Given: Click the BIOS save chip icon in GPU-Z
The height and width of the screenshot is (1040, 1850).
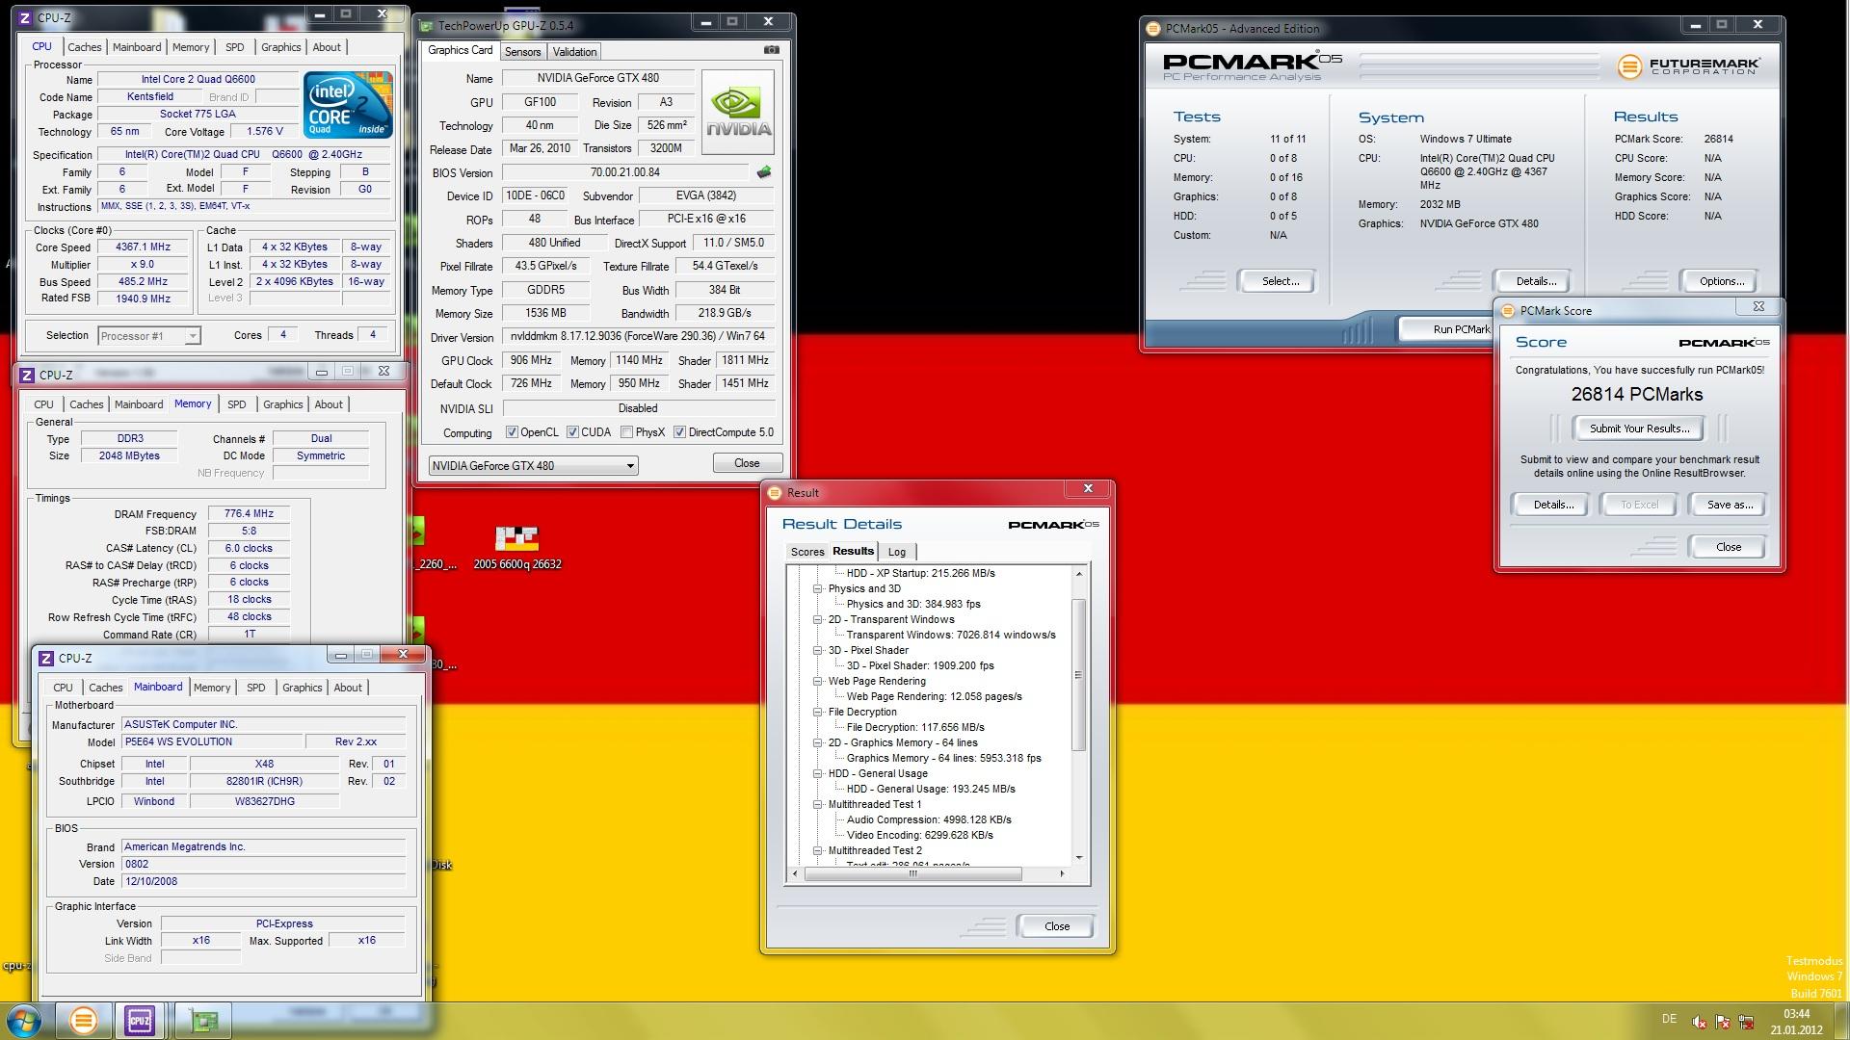Looking at the screenshot, I should [x=763, y=172].
